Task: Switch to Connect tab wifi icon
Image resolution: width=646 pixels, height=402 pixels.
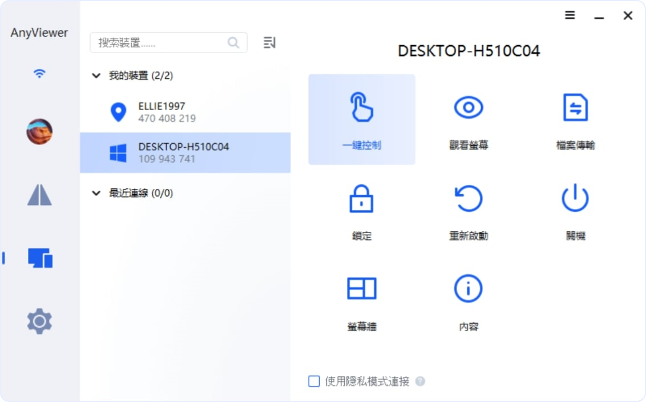Action: pos(39,74)
